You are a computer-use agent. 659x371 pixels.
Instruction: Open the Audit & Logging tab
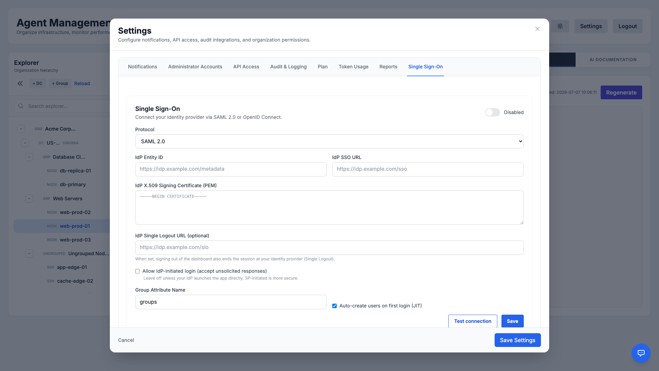coord(288,67)
